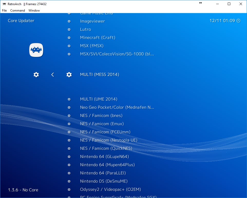Open the File menu
The width and height of the screenshot is (247, 198).
[4, 11]
